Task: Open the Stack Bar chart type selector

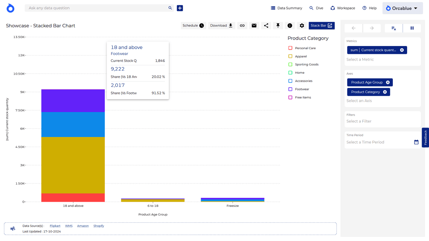Action: pos(321,25)
